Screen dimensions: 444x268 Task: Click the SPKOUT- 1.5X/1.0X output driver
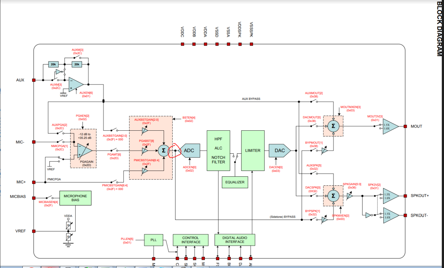(391, 216)
